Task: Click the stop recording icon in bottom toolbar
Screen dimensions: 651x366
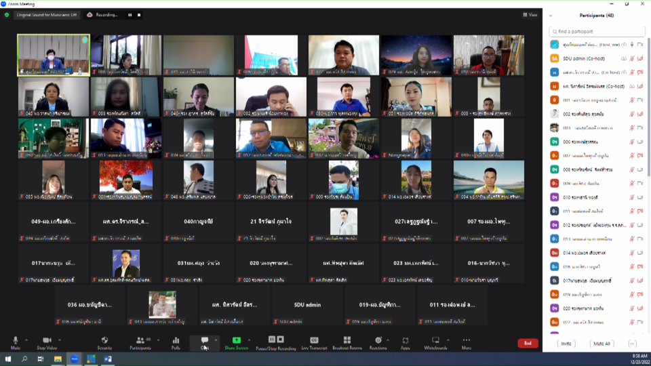Action: pyautogui.click(x=281, y=340)
